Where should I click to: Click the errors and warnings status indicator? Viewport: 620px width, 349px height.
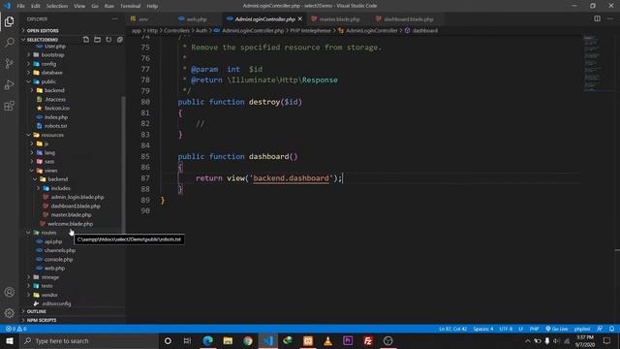[x=15, y=329]
